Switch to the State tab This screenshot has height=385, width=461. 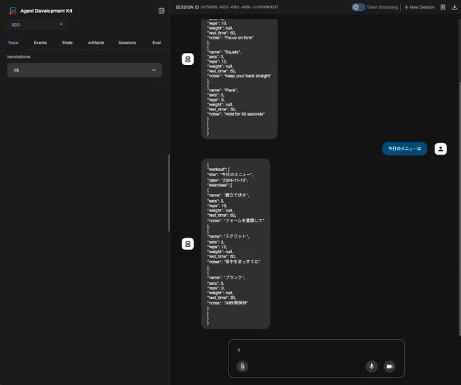[x=67, y=43]
